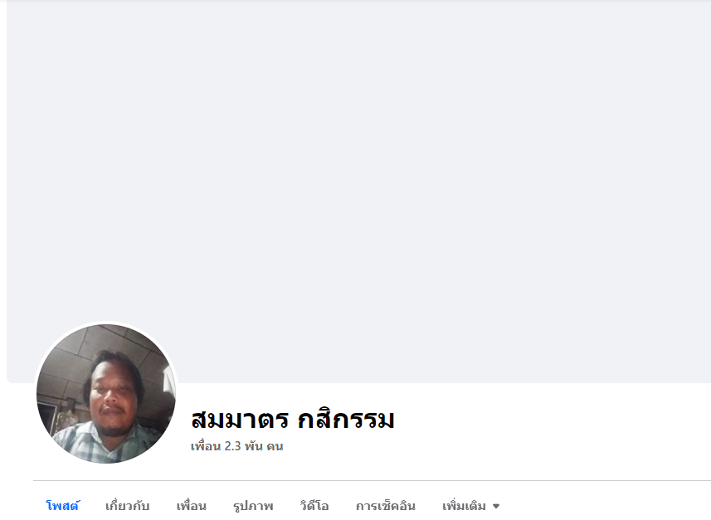Click the blank grey cover photo area
This screenshot has width=711, height=520.
tap(358, 191)
